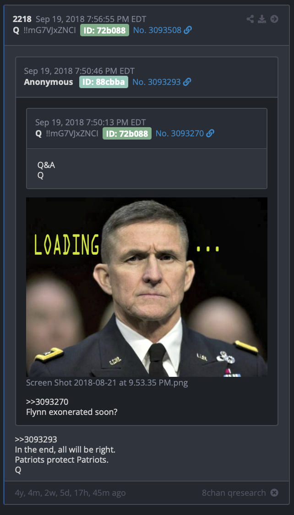
Task: Click the Screen Shot 2018-08-21 filename
Action: [x=107, y=383]
